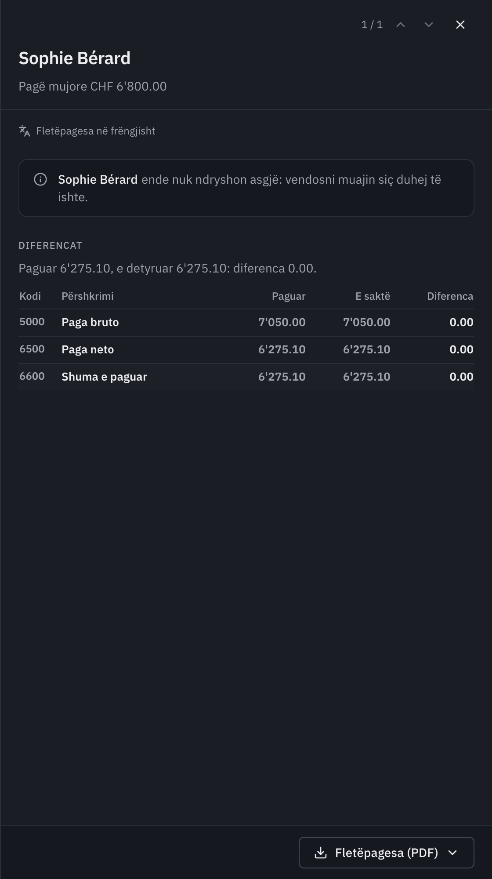Click the info circle icon in notice
This screenshot has width=492, height=879.
pyautogui.click(x=40, y=179)
